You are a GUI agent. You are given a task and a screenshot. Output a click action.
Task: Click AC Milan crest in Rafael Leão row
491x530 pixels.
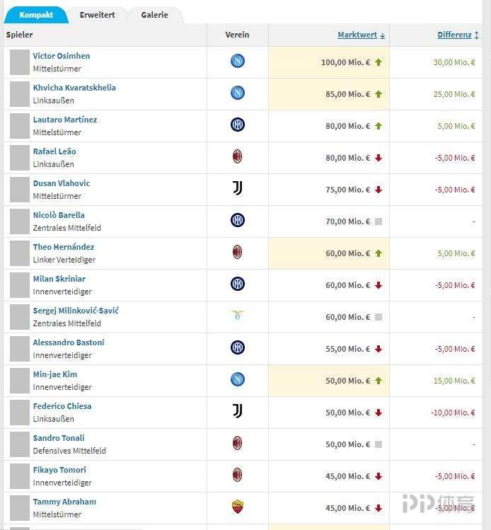pos(237,157)
